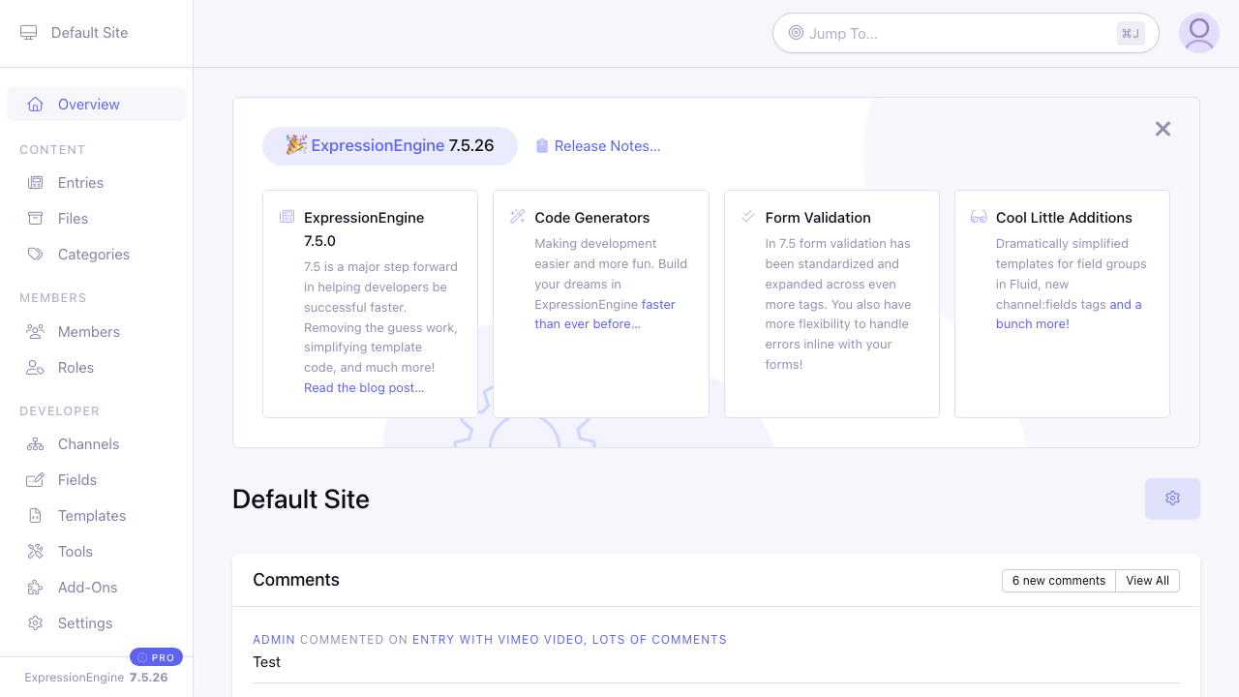Click the clipboard icon beside Release Notes
The width and height of the screenshot is (1239, 697).
click(542, 146)
